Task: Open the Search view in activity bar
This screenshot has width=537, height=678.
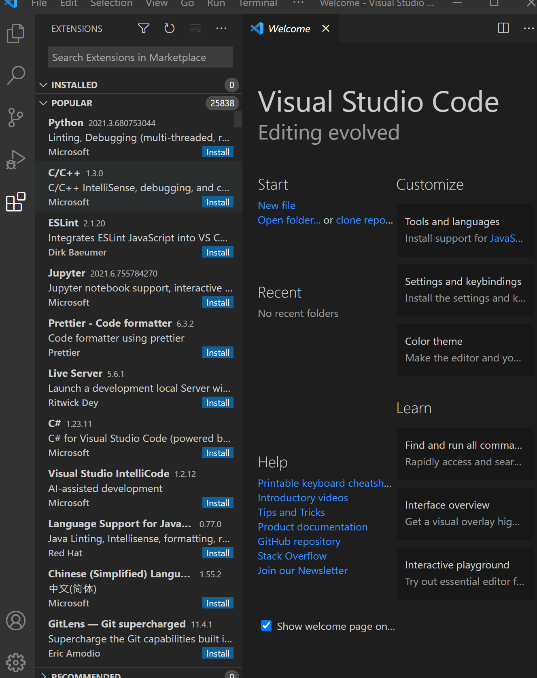Action: (16, 76)
